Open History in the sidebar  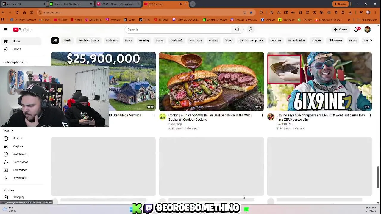21,138
